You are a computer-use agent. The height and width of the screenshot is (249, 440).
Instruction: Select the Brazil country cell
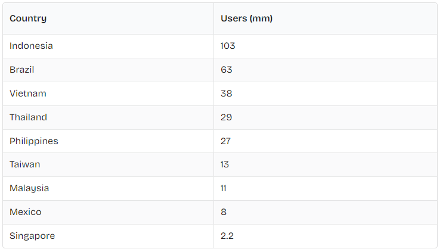pos(22,70)
